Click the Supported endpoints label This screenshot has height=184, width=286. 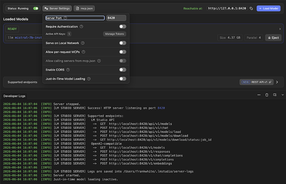pyautogui.click(x=22, y=82)
